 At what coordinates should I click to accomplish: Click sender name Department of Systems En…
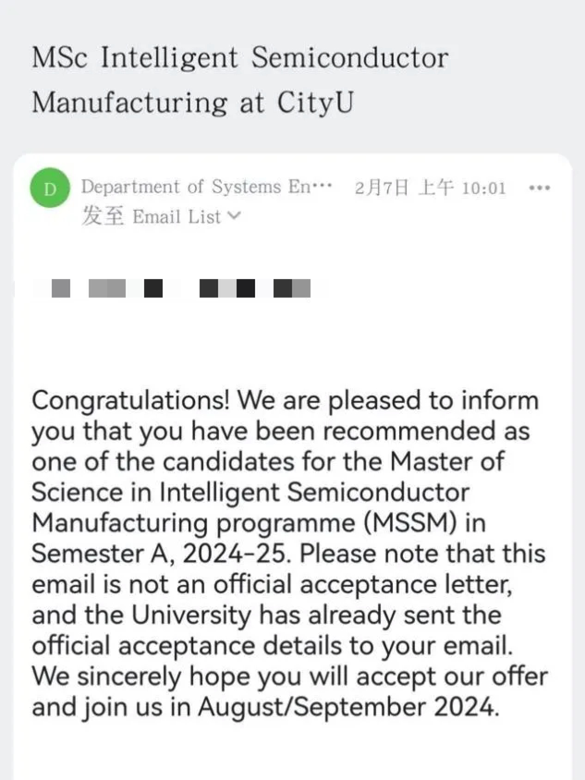click(206, 187)
